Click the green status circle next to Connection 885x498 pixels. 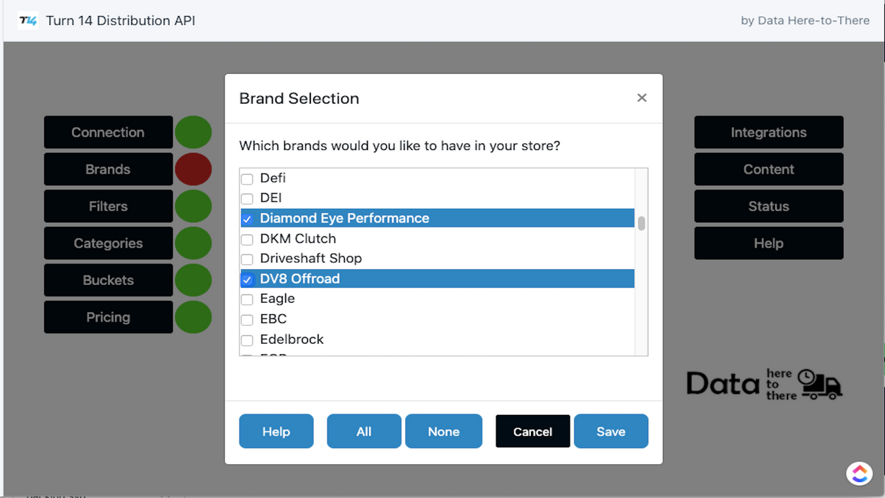193,132
